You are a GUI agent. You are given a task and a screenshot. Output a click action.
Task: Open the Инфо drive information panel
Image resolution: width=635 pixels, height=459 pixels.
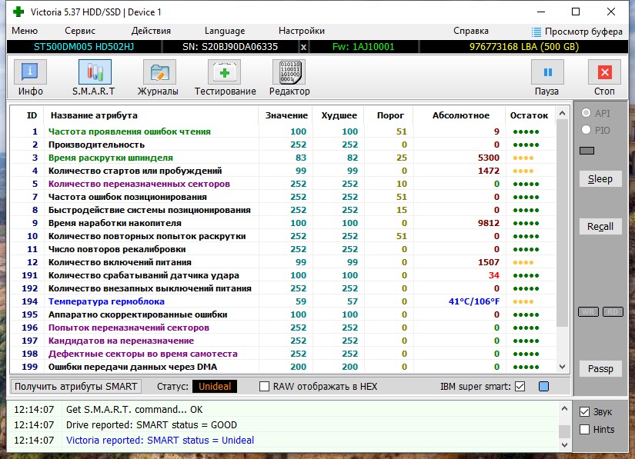tap(30, 72)
